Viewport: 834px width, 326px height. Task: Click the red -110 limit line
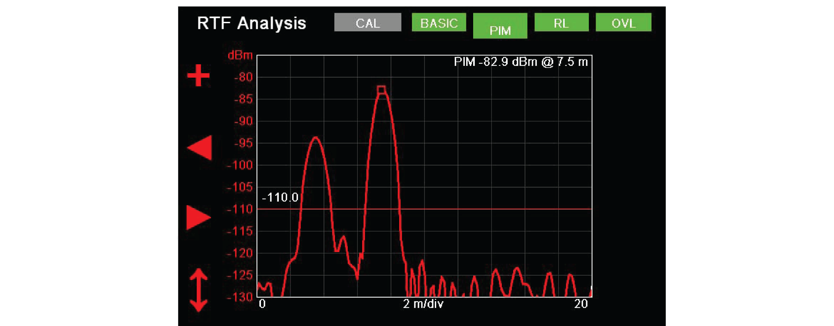[424, 209]
